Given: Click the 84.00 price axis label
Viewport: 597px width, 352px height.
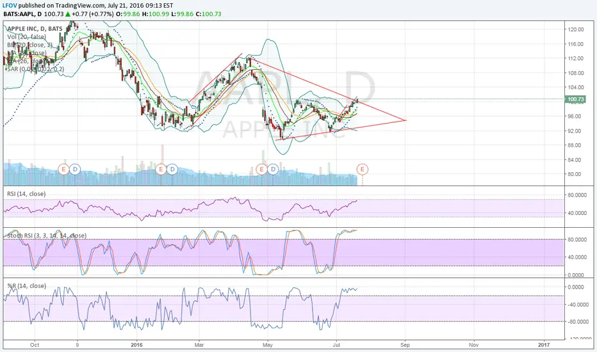Looking at the screenshot, I should (575, 160).
